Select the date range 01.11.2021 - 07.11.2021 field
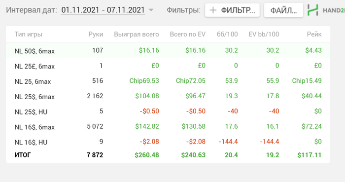Image resolution: width=345 pixels, height=182 pixels. coord(103,10)
